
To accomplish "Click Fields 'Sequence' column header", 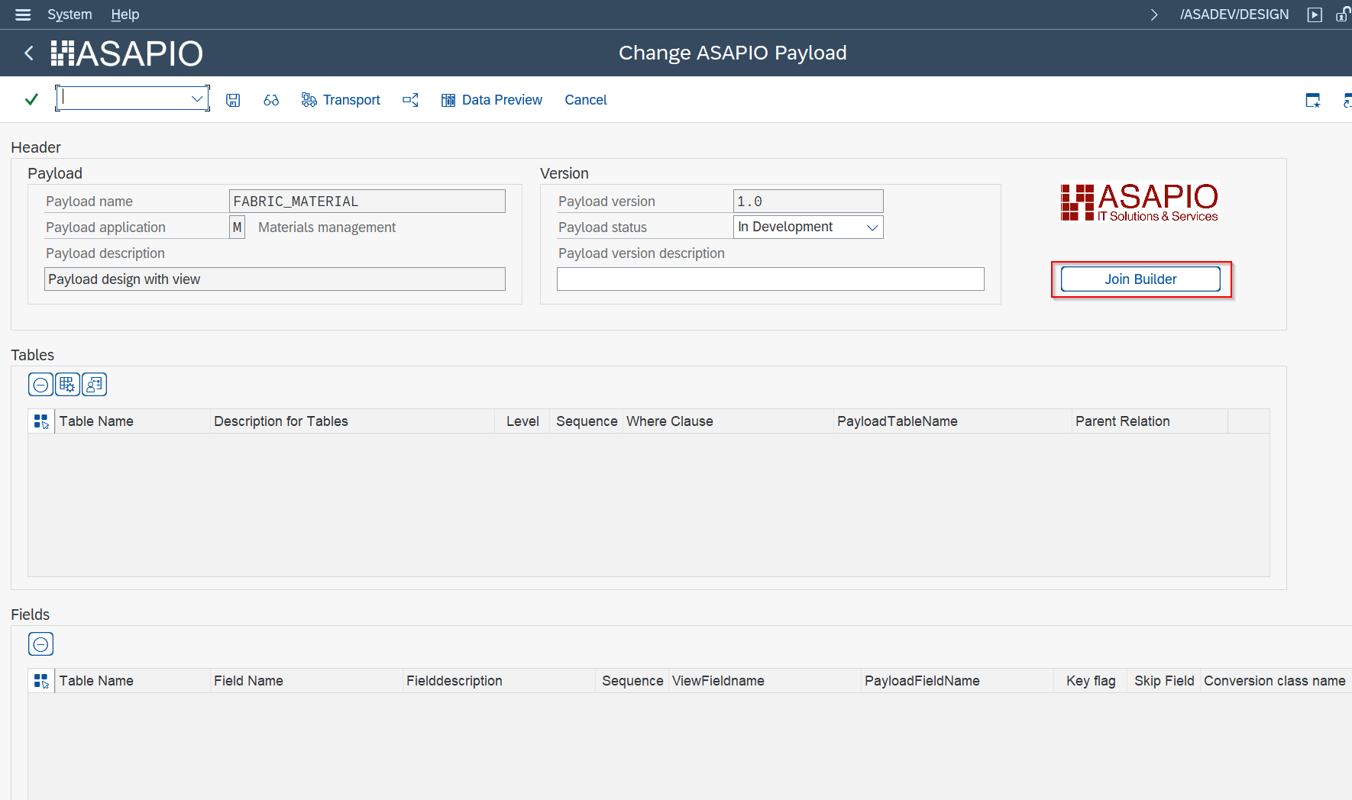I will coord(632,681).
